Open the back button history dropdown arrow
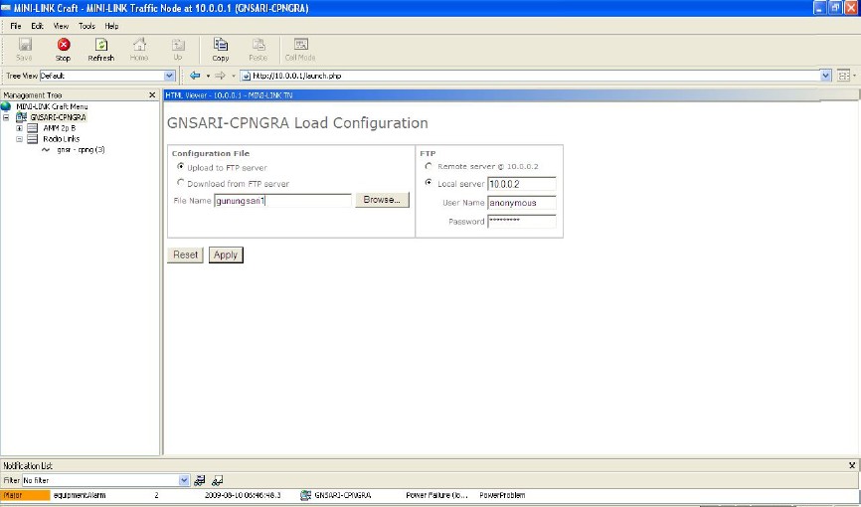 coord(208,76)
